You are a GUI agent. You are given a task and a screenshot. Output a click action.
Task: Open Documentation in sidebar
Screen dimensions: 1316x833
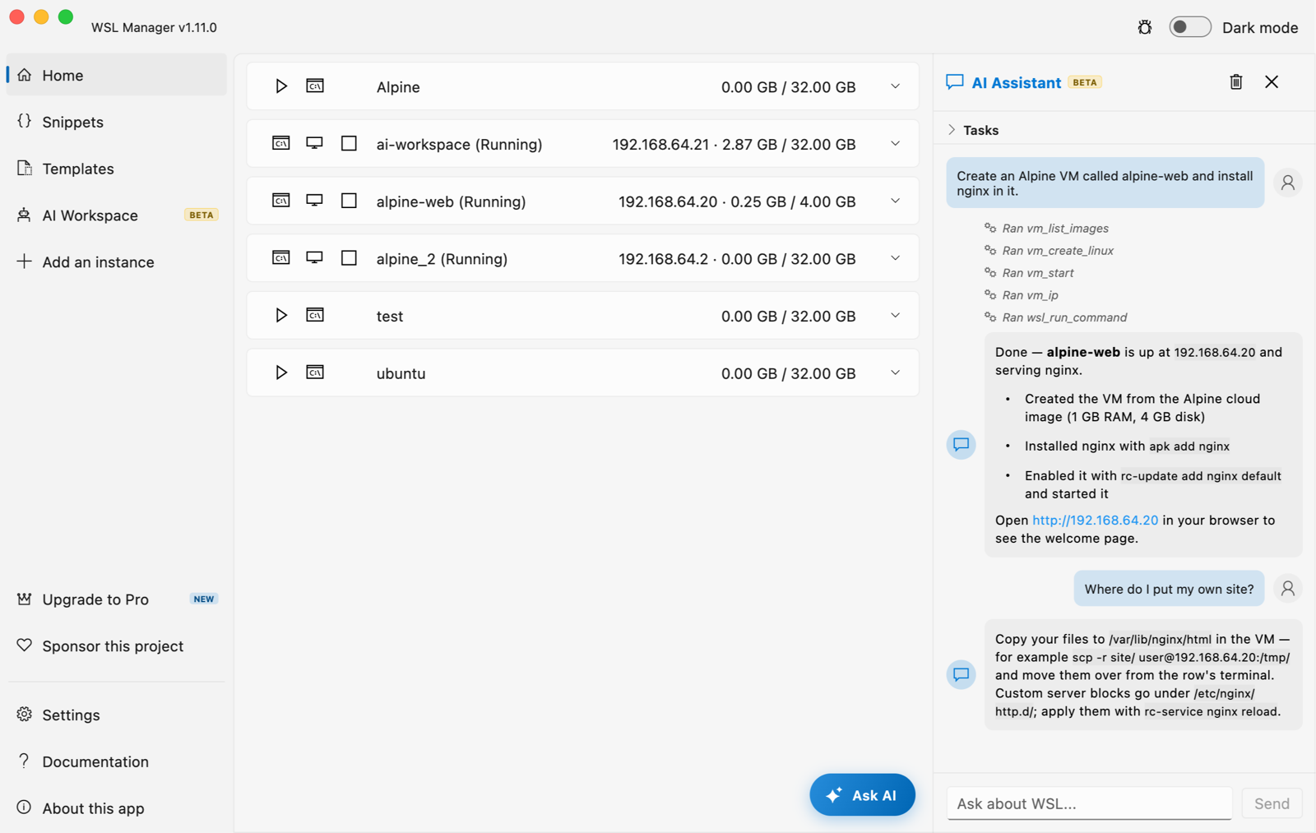(x=117, y=762)
